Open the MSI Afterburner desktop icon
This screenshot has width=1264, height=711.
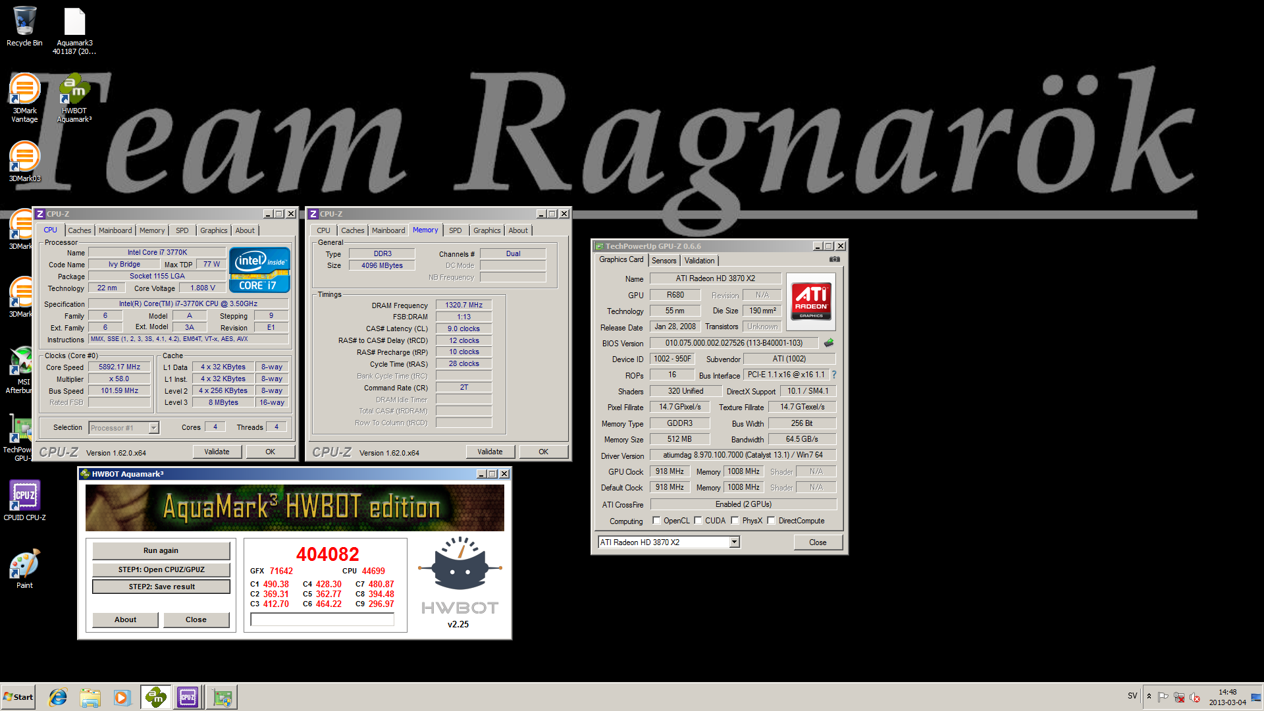[20, 370]
